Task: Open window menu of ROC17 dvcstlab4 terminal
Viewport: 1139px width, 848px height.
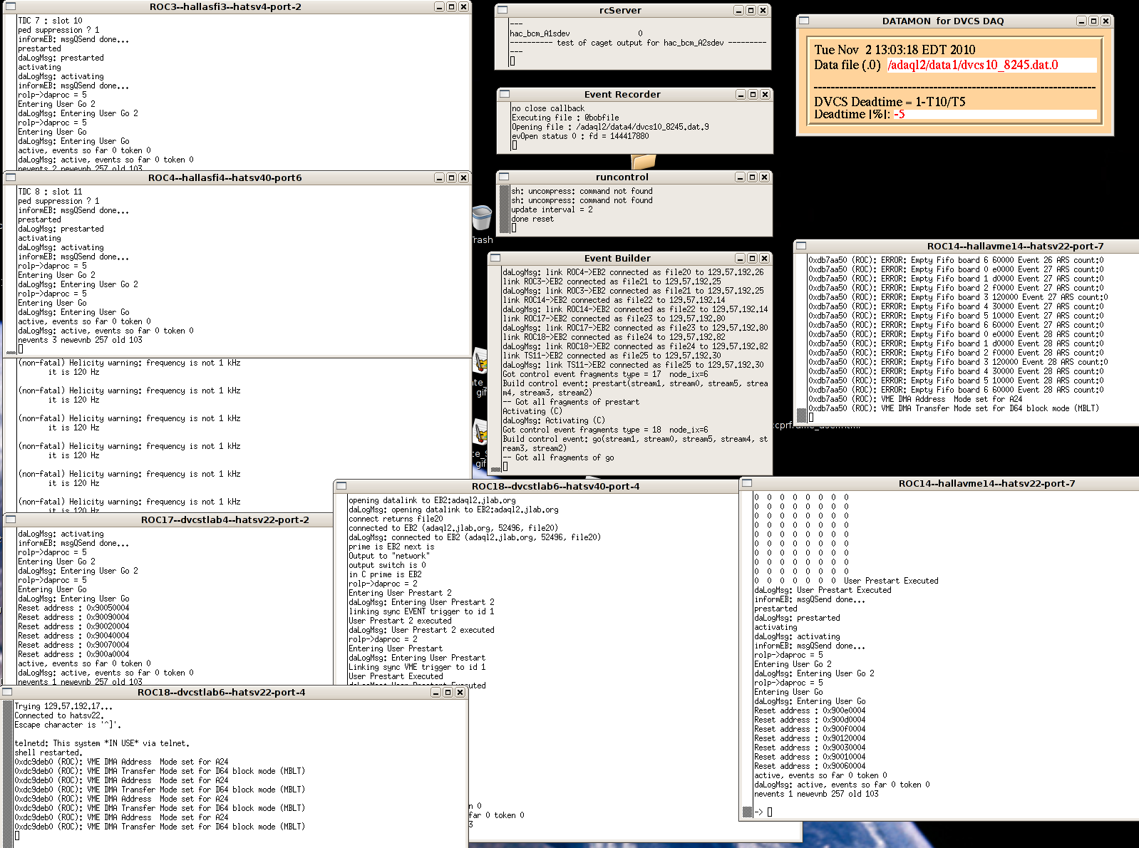Action: 11,519
